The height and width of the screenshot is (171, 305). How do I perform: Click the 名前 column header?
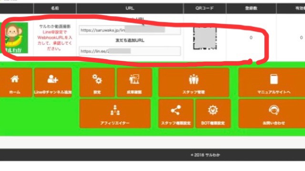pos(55,9)
